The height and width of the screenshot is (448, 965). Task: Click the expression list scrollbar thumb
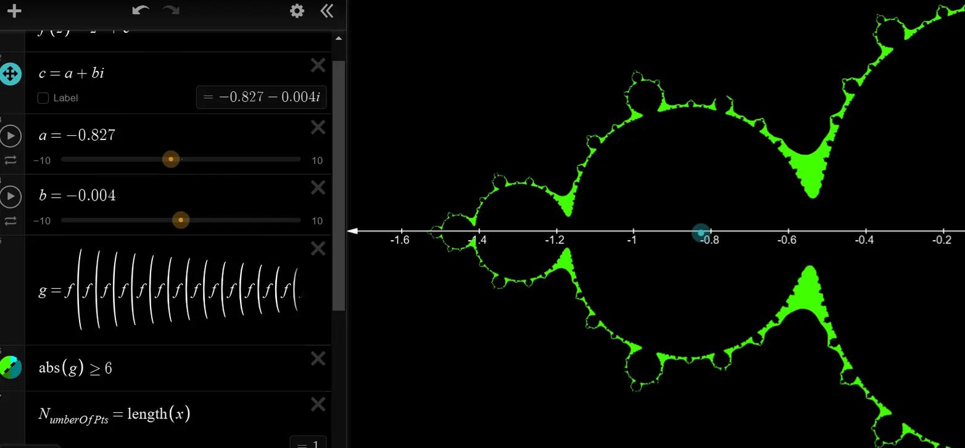(339, 185)
